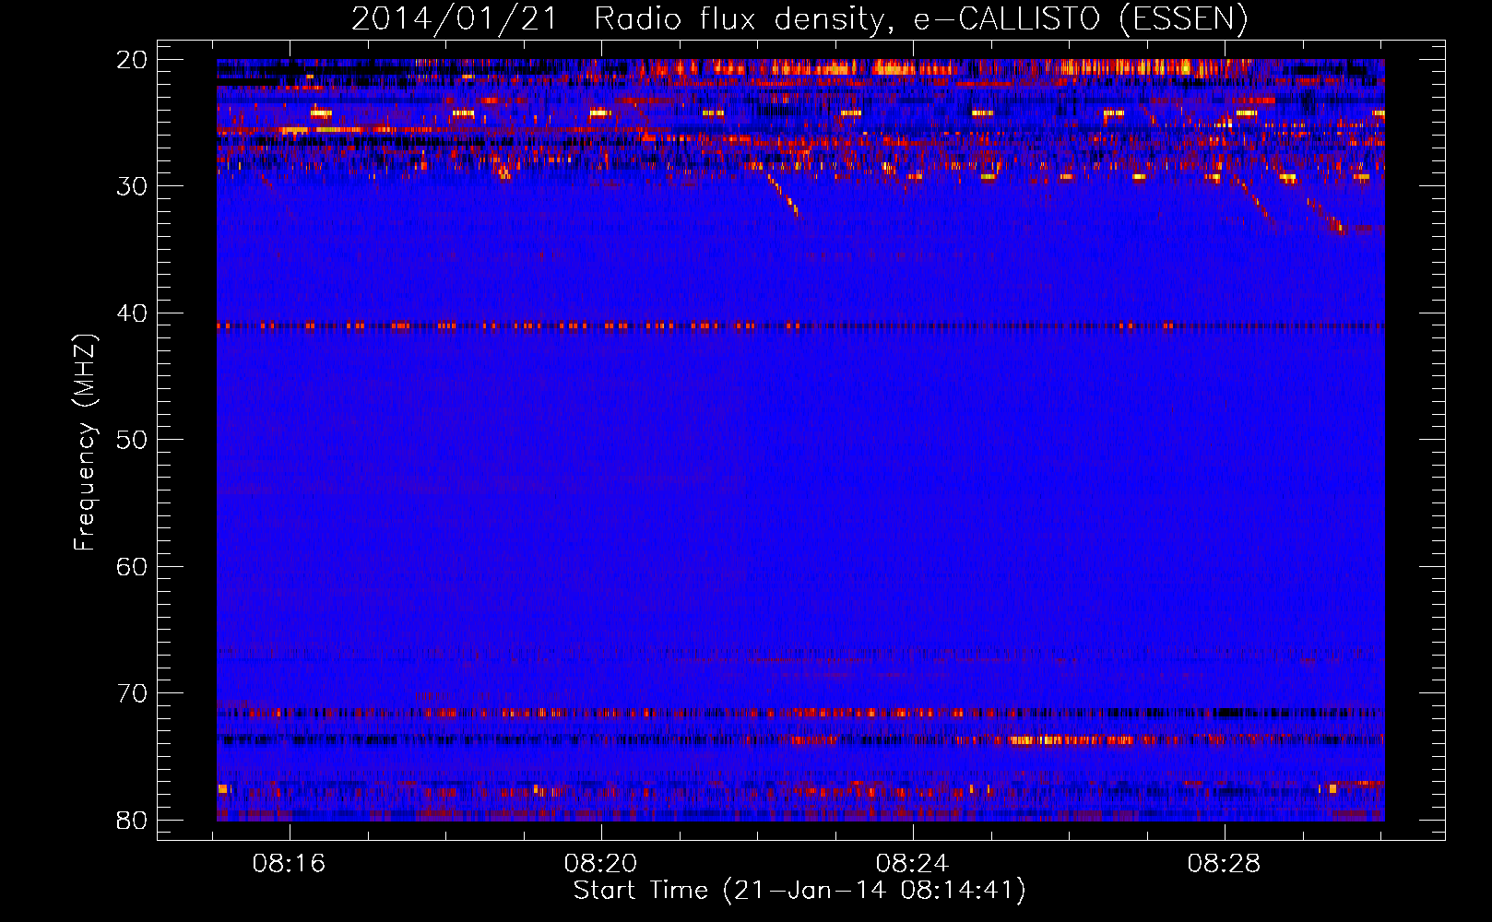Image resolution: width=1492 pixels, height=922 pixels.
Task: Click the frequency tick label "60"
Action: [x=132, y=567]
